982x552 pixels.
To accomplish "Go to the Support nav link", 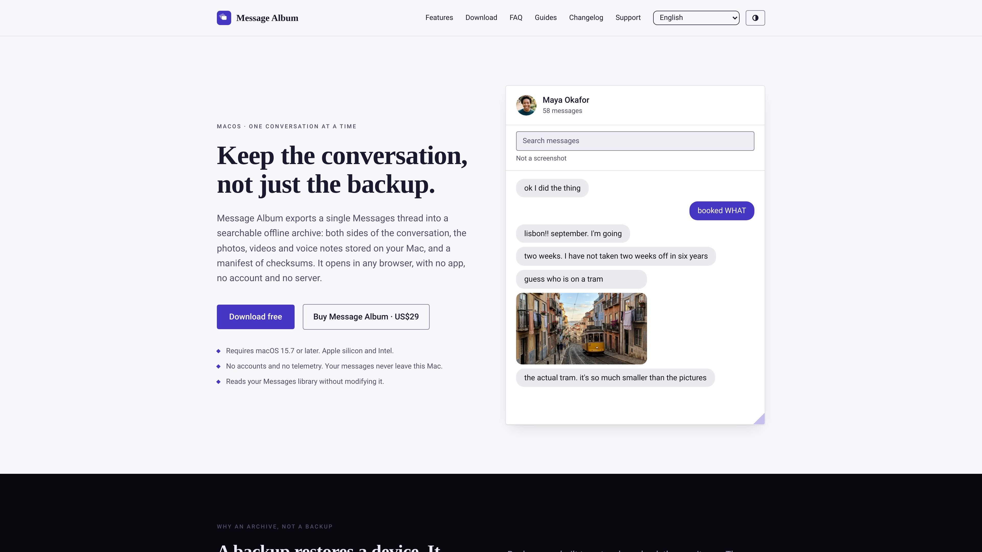I will (x=628, y=18).
